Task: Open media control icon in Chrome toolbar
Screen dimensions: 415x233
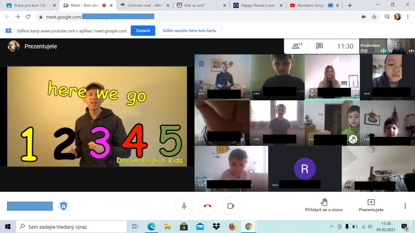Action: tap(387, 17)
